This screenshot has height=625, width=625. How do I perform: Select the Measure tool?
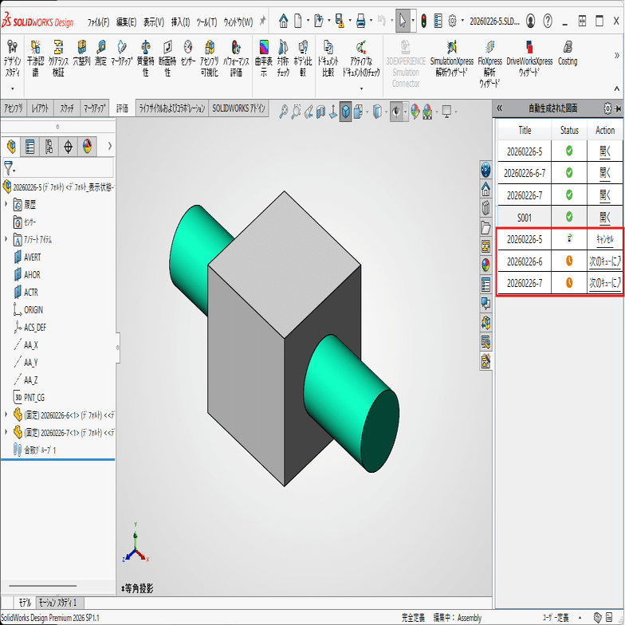coord(100,53)
